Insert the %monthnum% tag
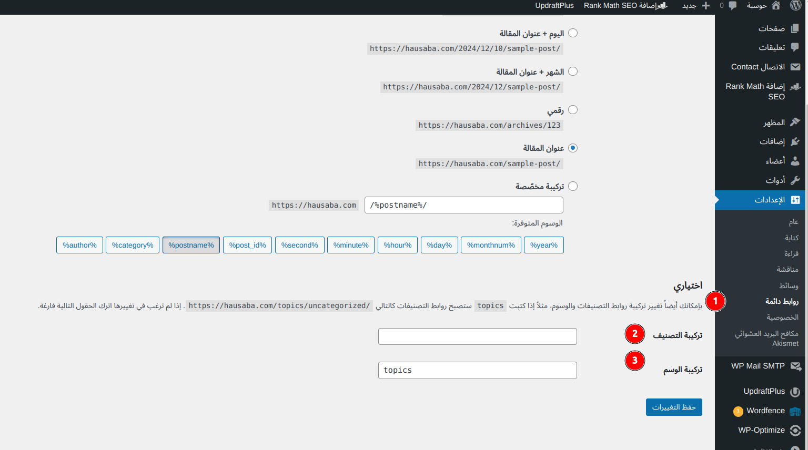The width and height of the screenshot is (808, 450). [491, 245]
